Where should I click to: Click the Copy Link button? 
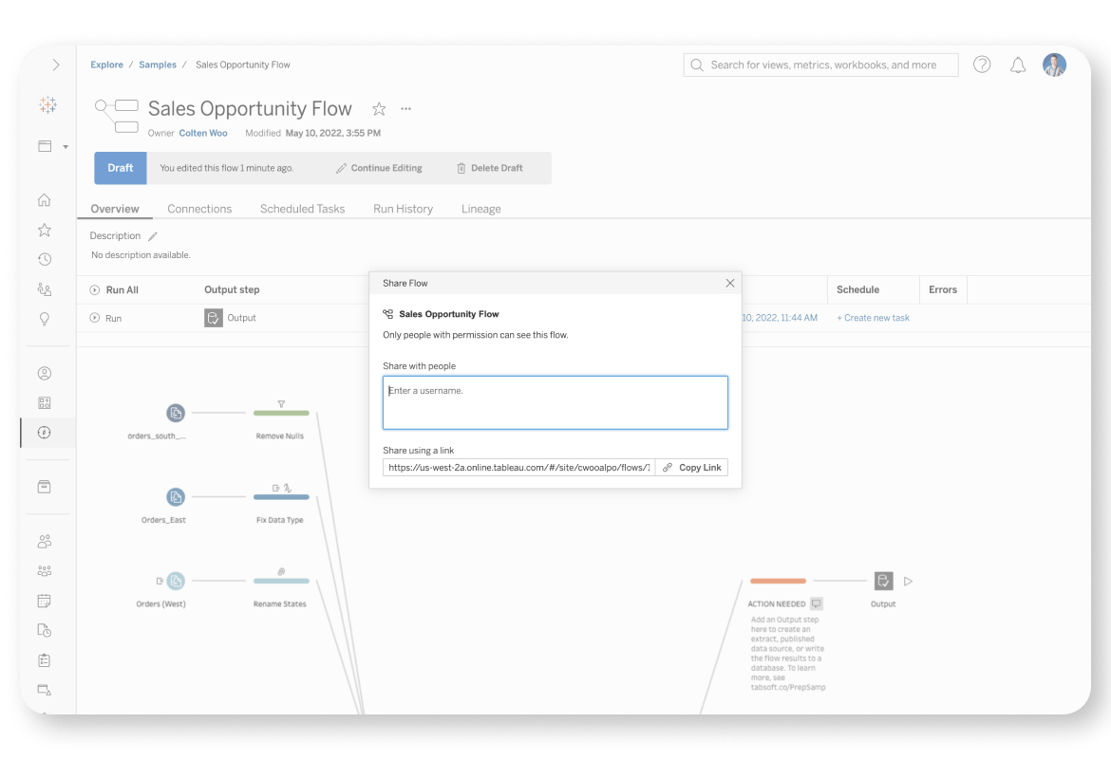click(691, 468)
